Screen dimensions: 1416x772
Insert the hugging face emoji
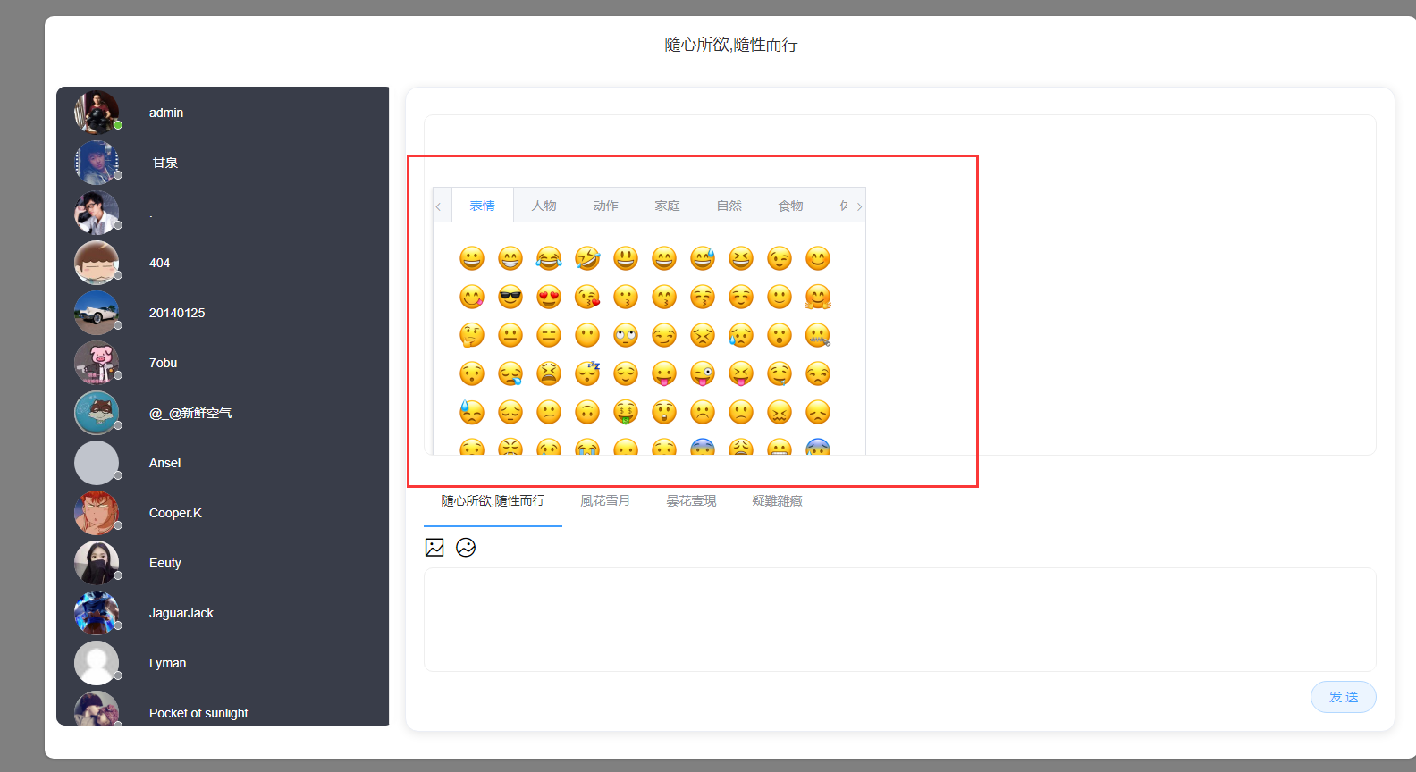click(818, 297)
